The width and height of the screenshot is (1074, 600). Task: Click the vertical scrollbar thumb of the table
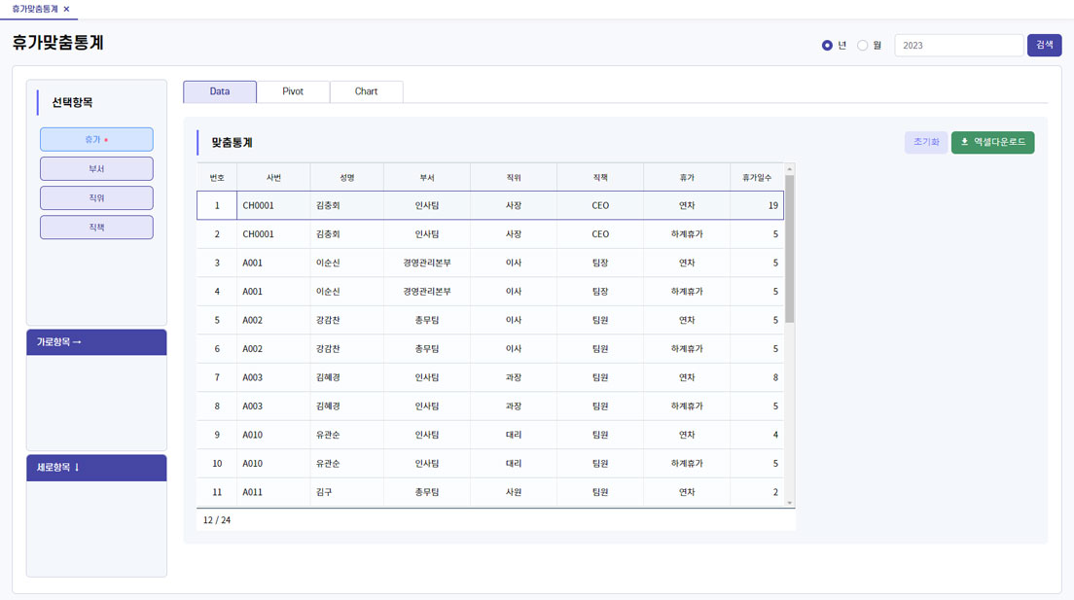point(790,249)
